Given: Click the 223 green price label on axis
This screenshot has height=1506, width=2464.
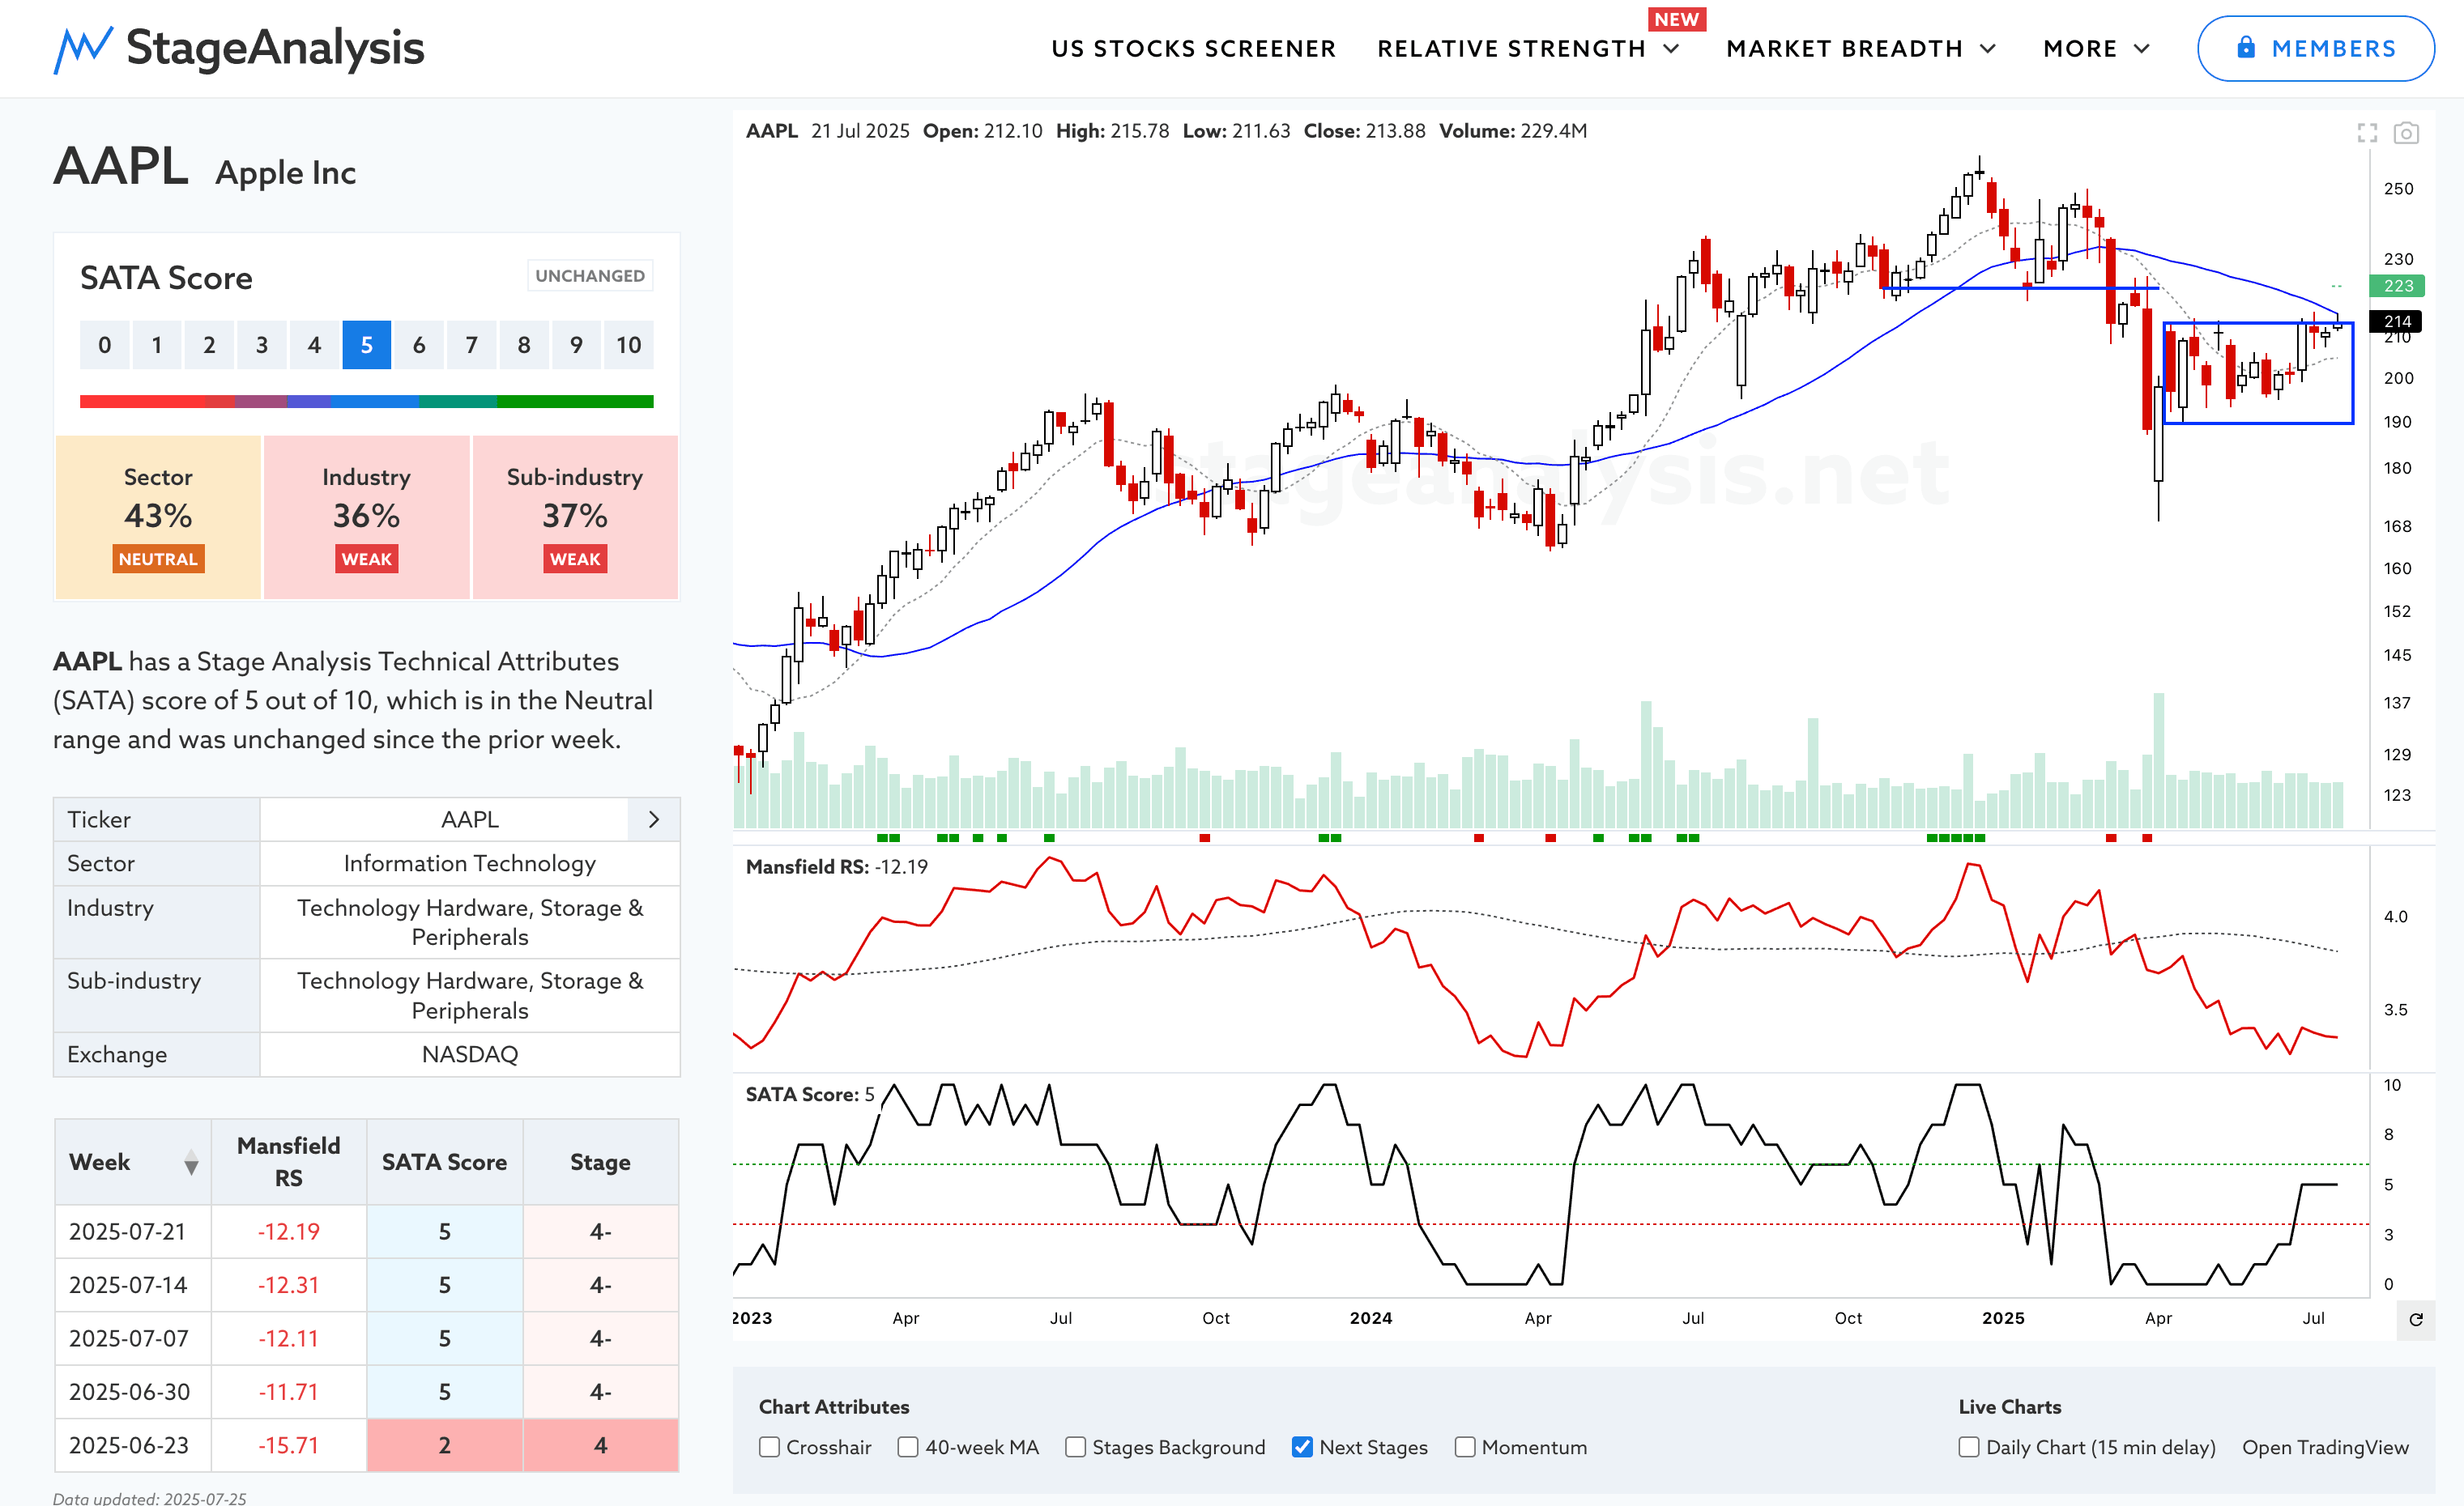Looking at the screenshot, I should coord(2397,286).
